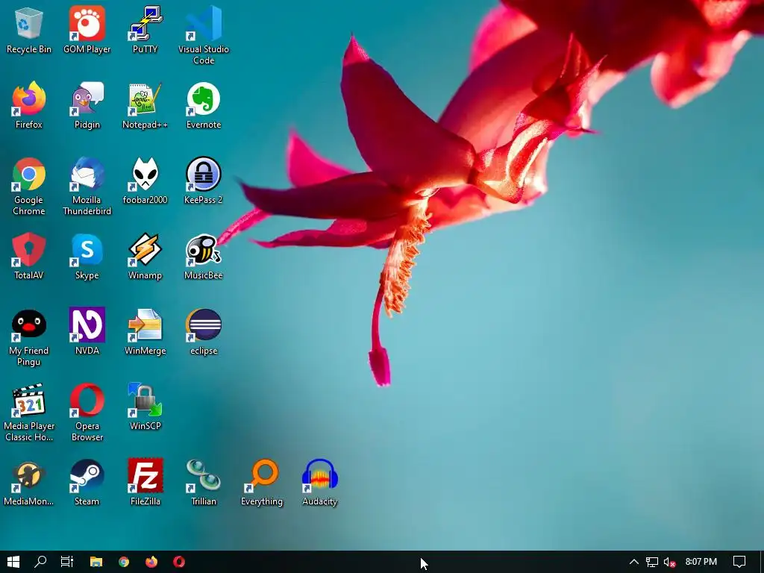
Task: Open File Explorer from the taskbar
Action: pos(96,562)
